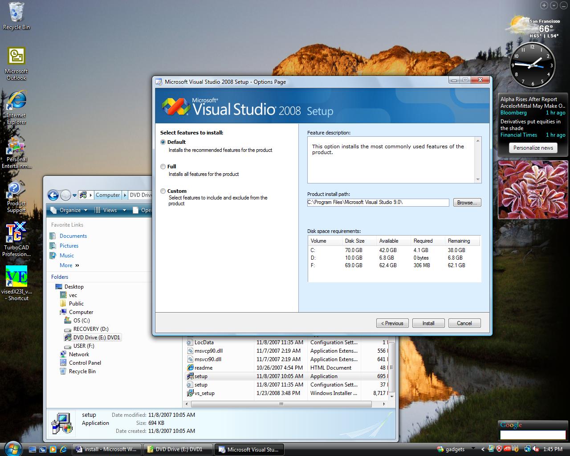The height and width of the screenshot is (456, 570).
Task: Click the ATI tray icon
Action: coord(507,449)
